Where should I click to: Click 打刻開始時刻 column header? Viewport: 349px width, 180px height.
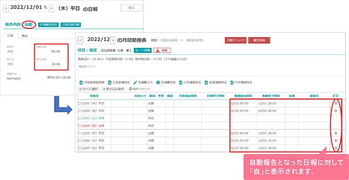pyautogui.click(x=188, y=96)
